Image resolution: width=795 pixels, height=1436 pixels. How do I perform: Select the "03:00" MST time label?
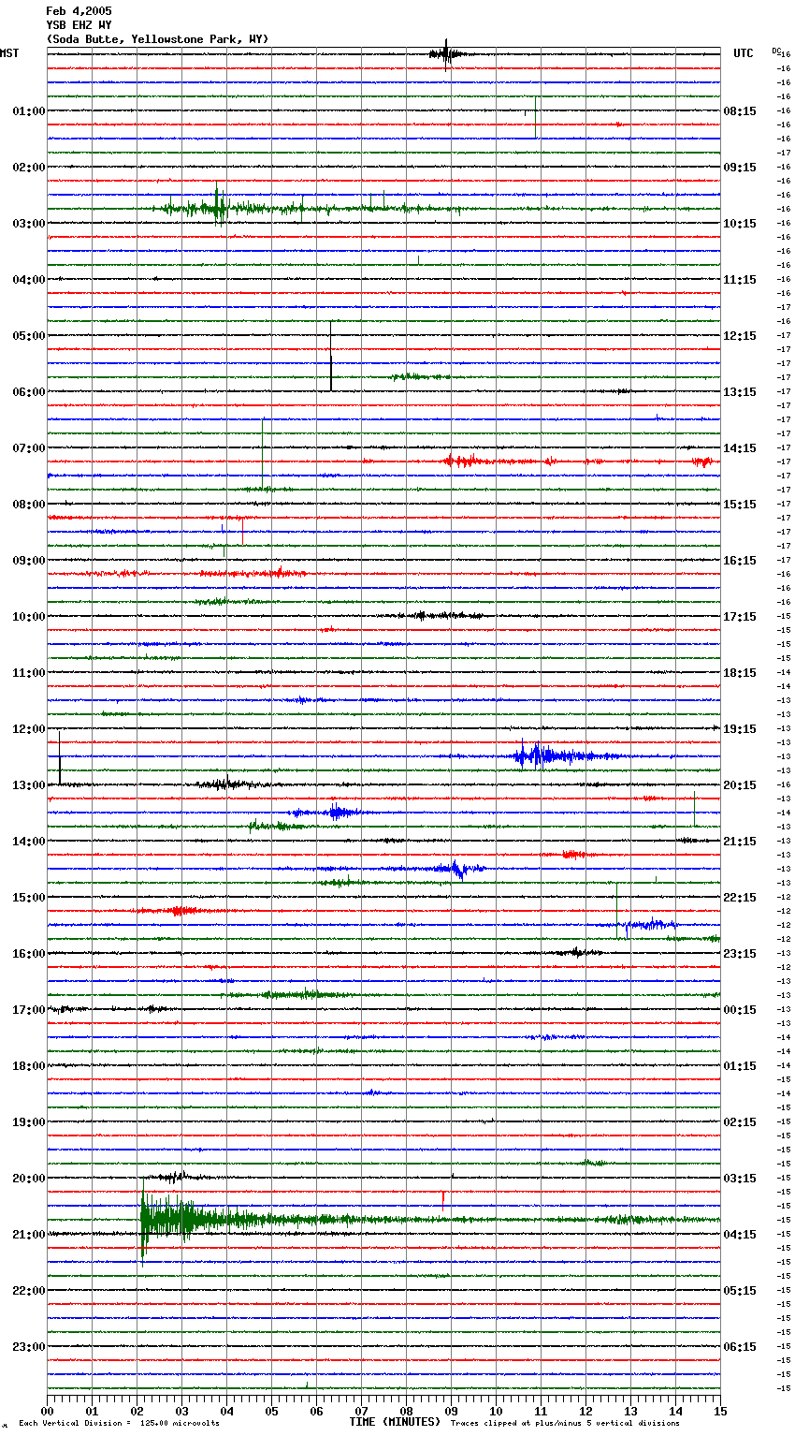29,224
